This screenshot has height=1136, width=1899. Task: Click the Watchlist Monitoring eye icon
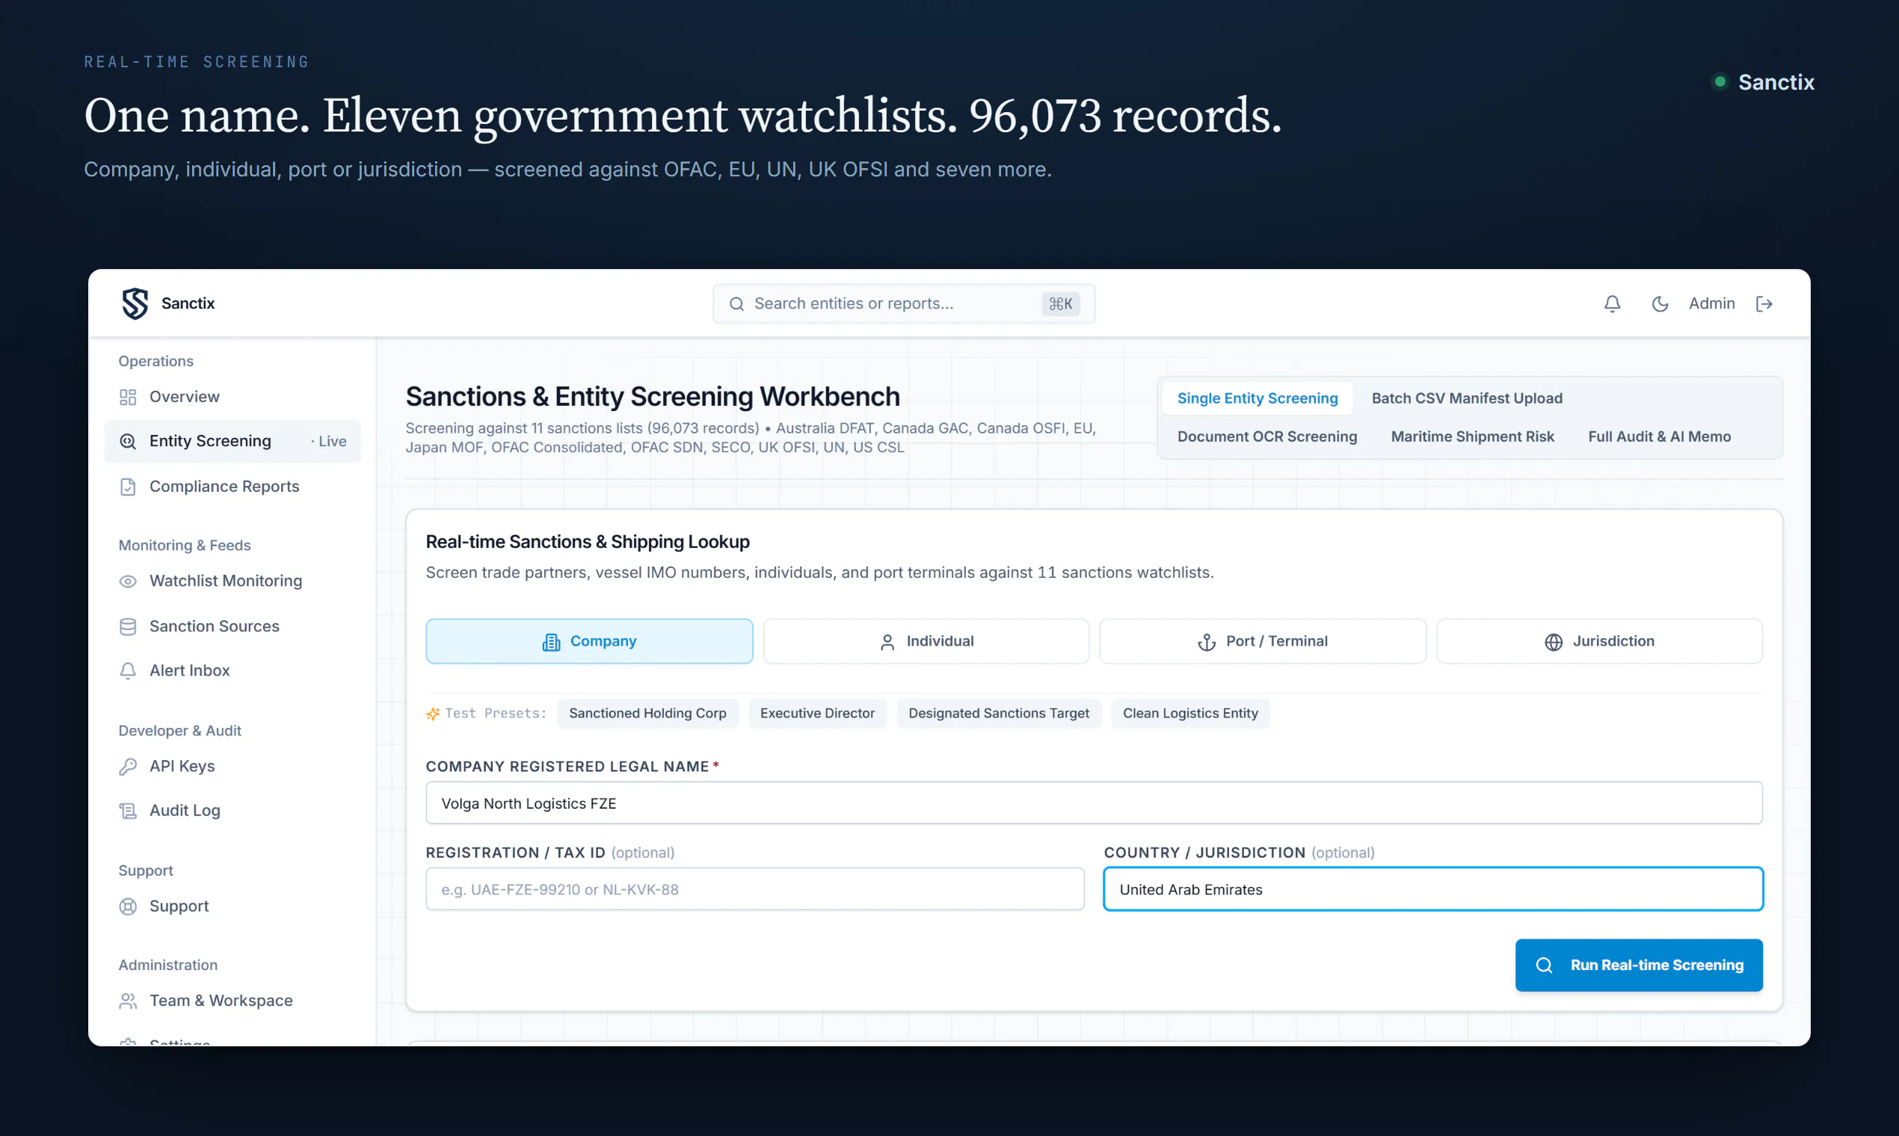(x=128, y=581)
